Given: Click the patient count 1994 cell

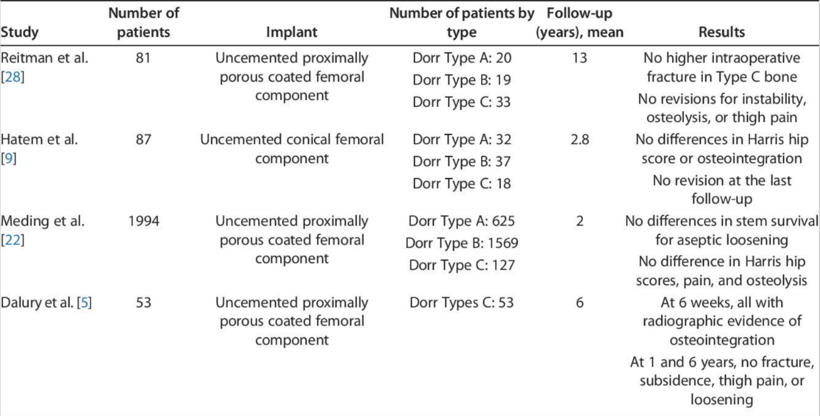Looking at the screenshot, I should tap(143, 222).
